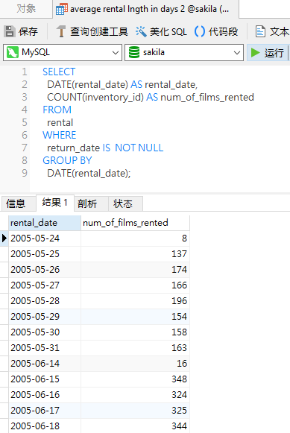Screen dimensions: 290x433
Task: Click the row indicator arrow for 2005-05-24
Action: (4, 238)
